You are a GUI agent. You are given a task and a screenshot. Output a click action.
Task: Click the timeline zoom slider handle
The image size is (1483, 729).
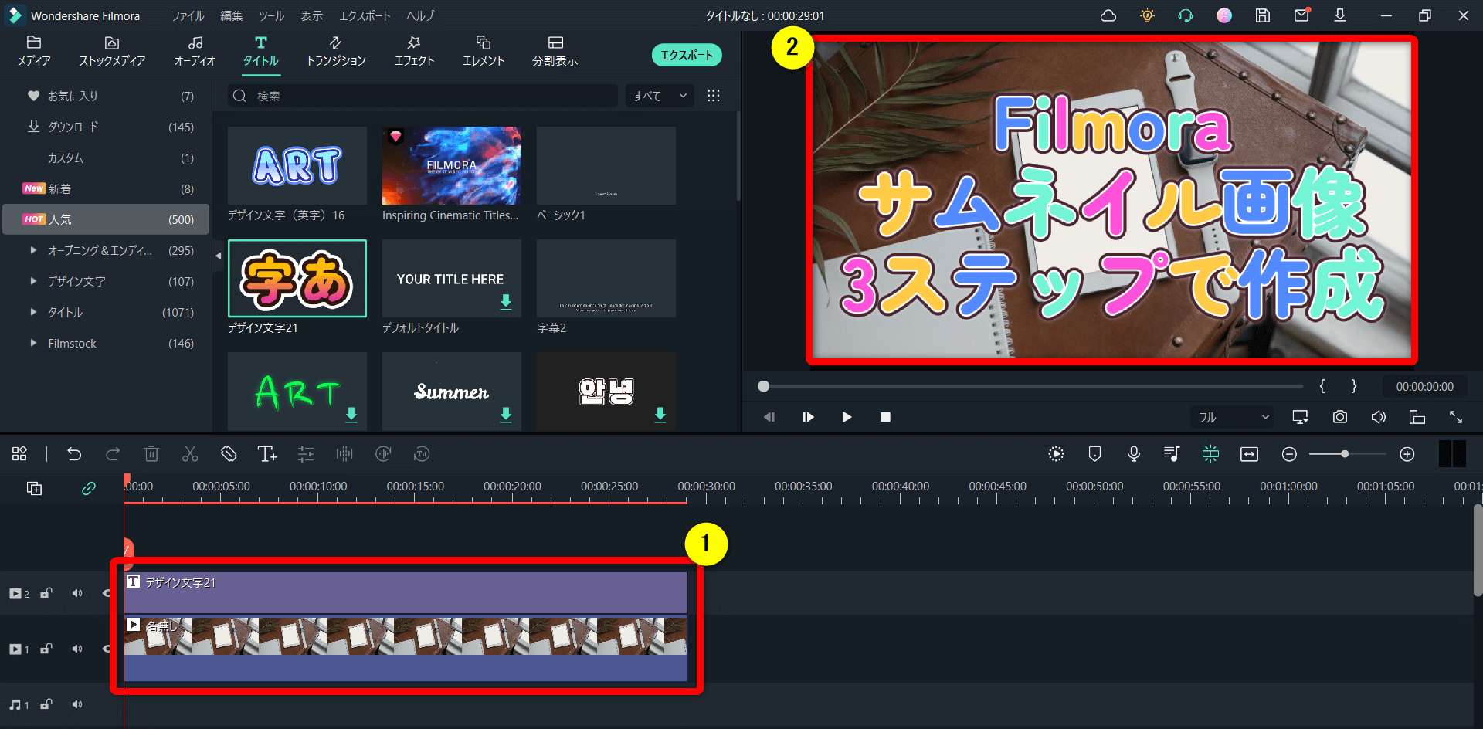pos(1345,454)
